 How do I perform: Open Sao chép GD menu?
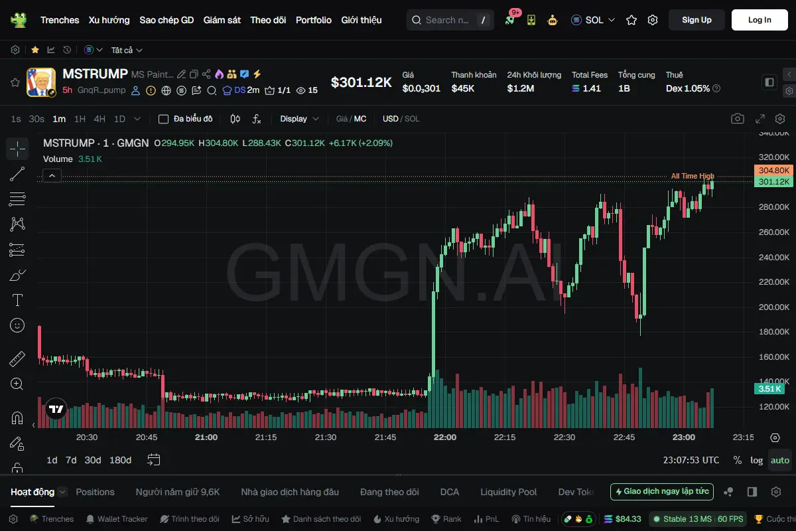[166, 20]
